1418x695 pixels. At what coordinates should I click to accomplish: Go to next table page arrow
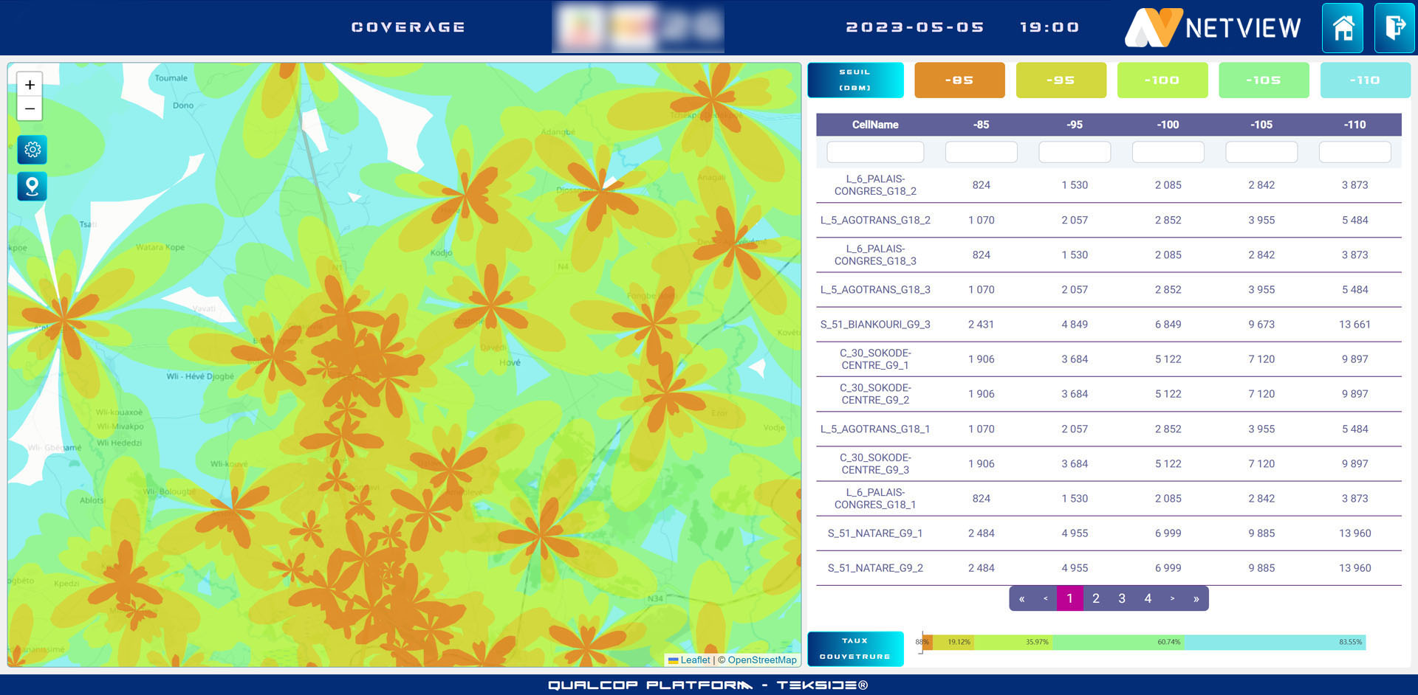click(1172, 598)
